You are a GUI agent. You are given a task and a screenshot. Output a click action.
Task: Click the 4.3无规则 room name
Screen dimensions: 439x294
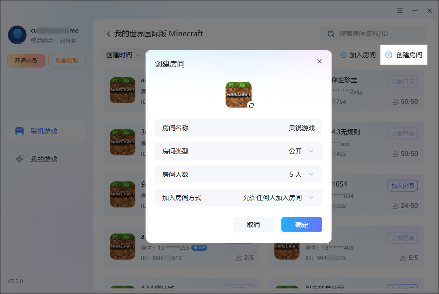click(x=346, y=132)
